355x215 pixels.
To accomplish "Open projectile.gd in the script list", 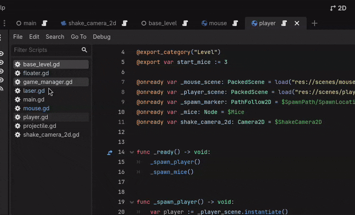I will 51,126.
